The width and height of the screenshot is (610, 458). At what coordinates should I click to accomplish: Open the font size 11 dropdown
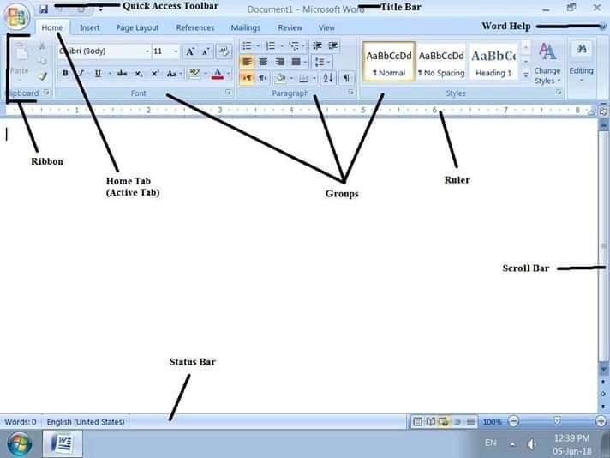(176, 51)
